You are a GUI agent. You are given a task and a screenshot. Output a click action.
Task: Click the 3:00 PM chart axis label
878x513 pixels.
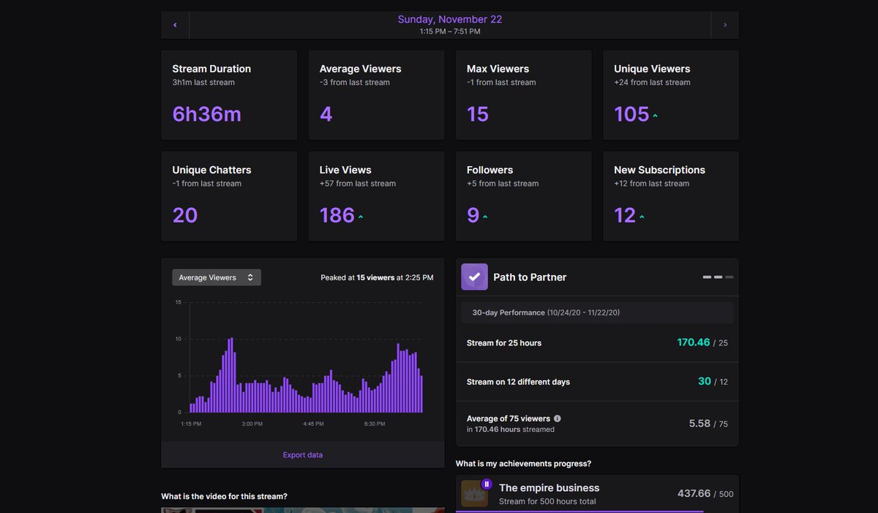(252, 424)
